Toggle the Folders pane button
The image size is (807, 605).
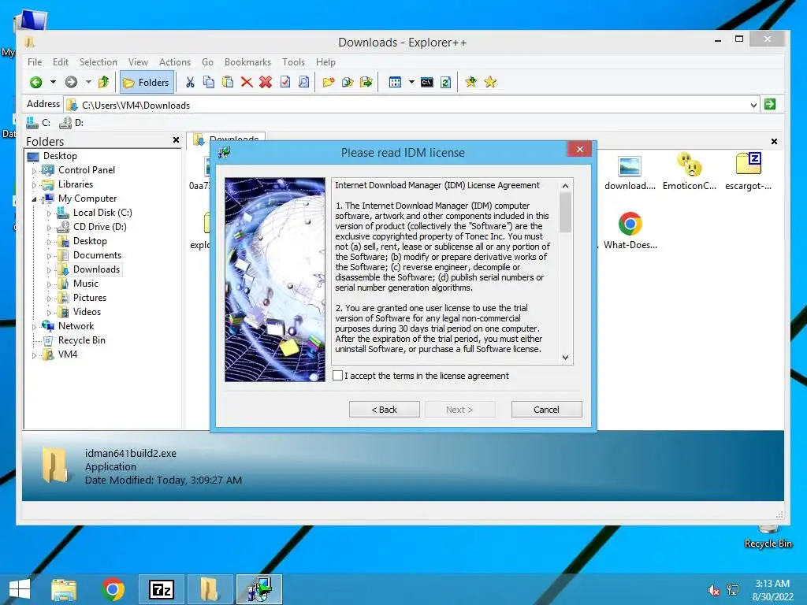coord(147,82)
